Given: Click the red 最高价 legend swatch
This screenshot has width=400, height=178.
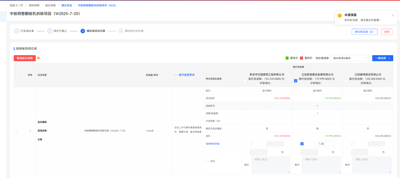Looking at the screenshot, I should (x=301, y=58).
